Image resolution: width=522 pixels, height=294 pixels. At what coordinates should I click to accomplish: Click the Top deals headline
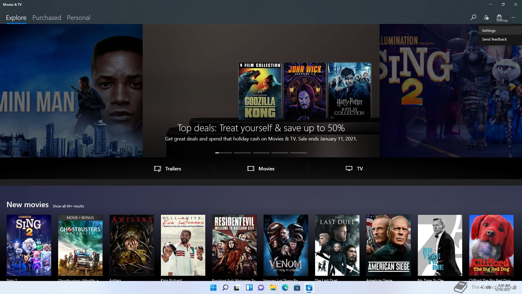pos(261,128)
